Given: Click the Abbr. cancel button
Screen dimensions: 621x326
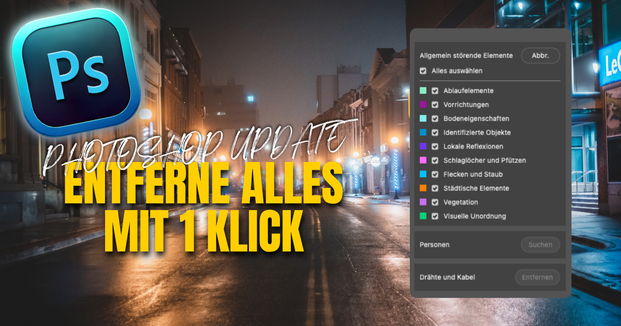Looking at the screenshot, I should tap(540, 55).
